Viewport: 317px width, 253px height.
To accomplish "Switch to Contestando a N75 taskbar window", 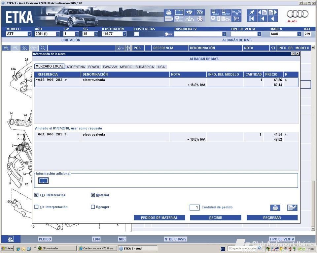I will (97, 248).
